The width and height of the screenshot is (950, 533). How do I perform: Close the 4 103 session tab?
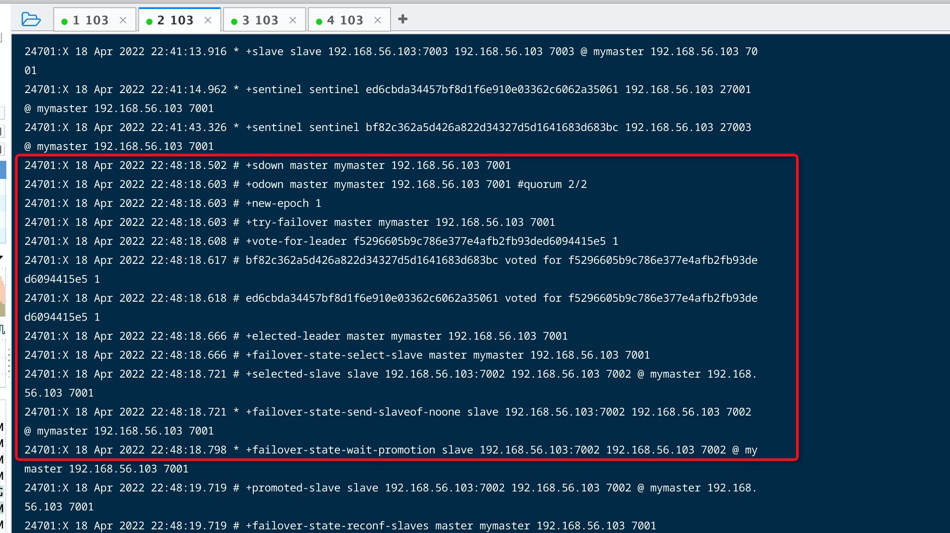[x=377, y=20]
